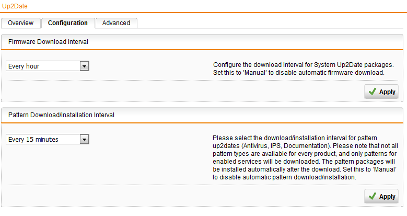Click the word 'Manual' in the firmware description
This screenshot has width=407, height=216.
click(x=255, y=73)
